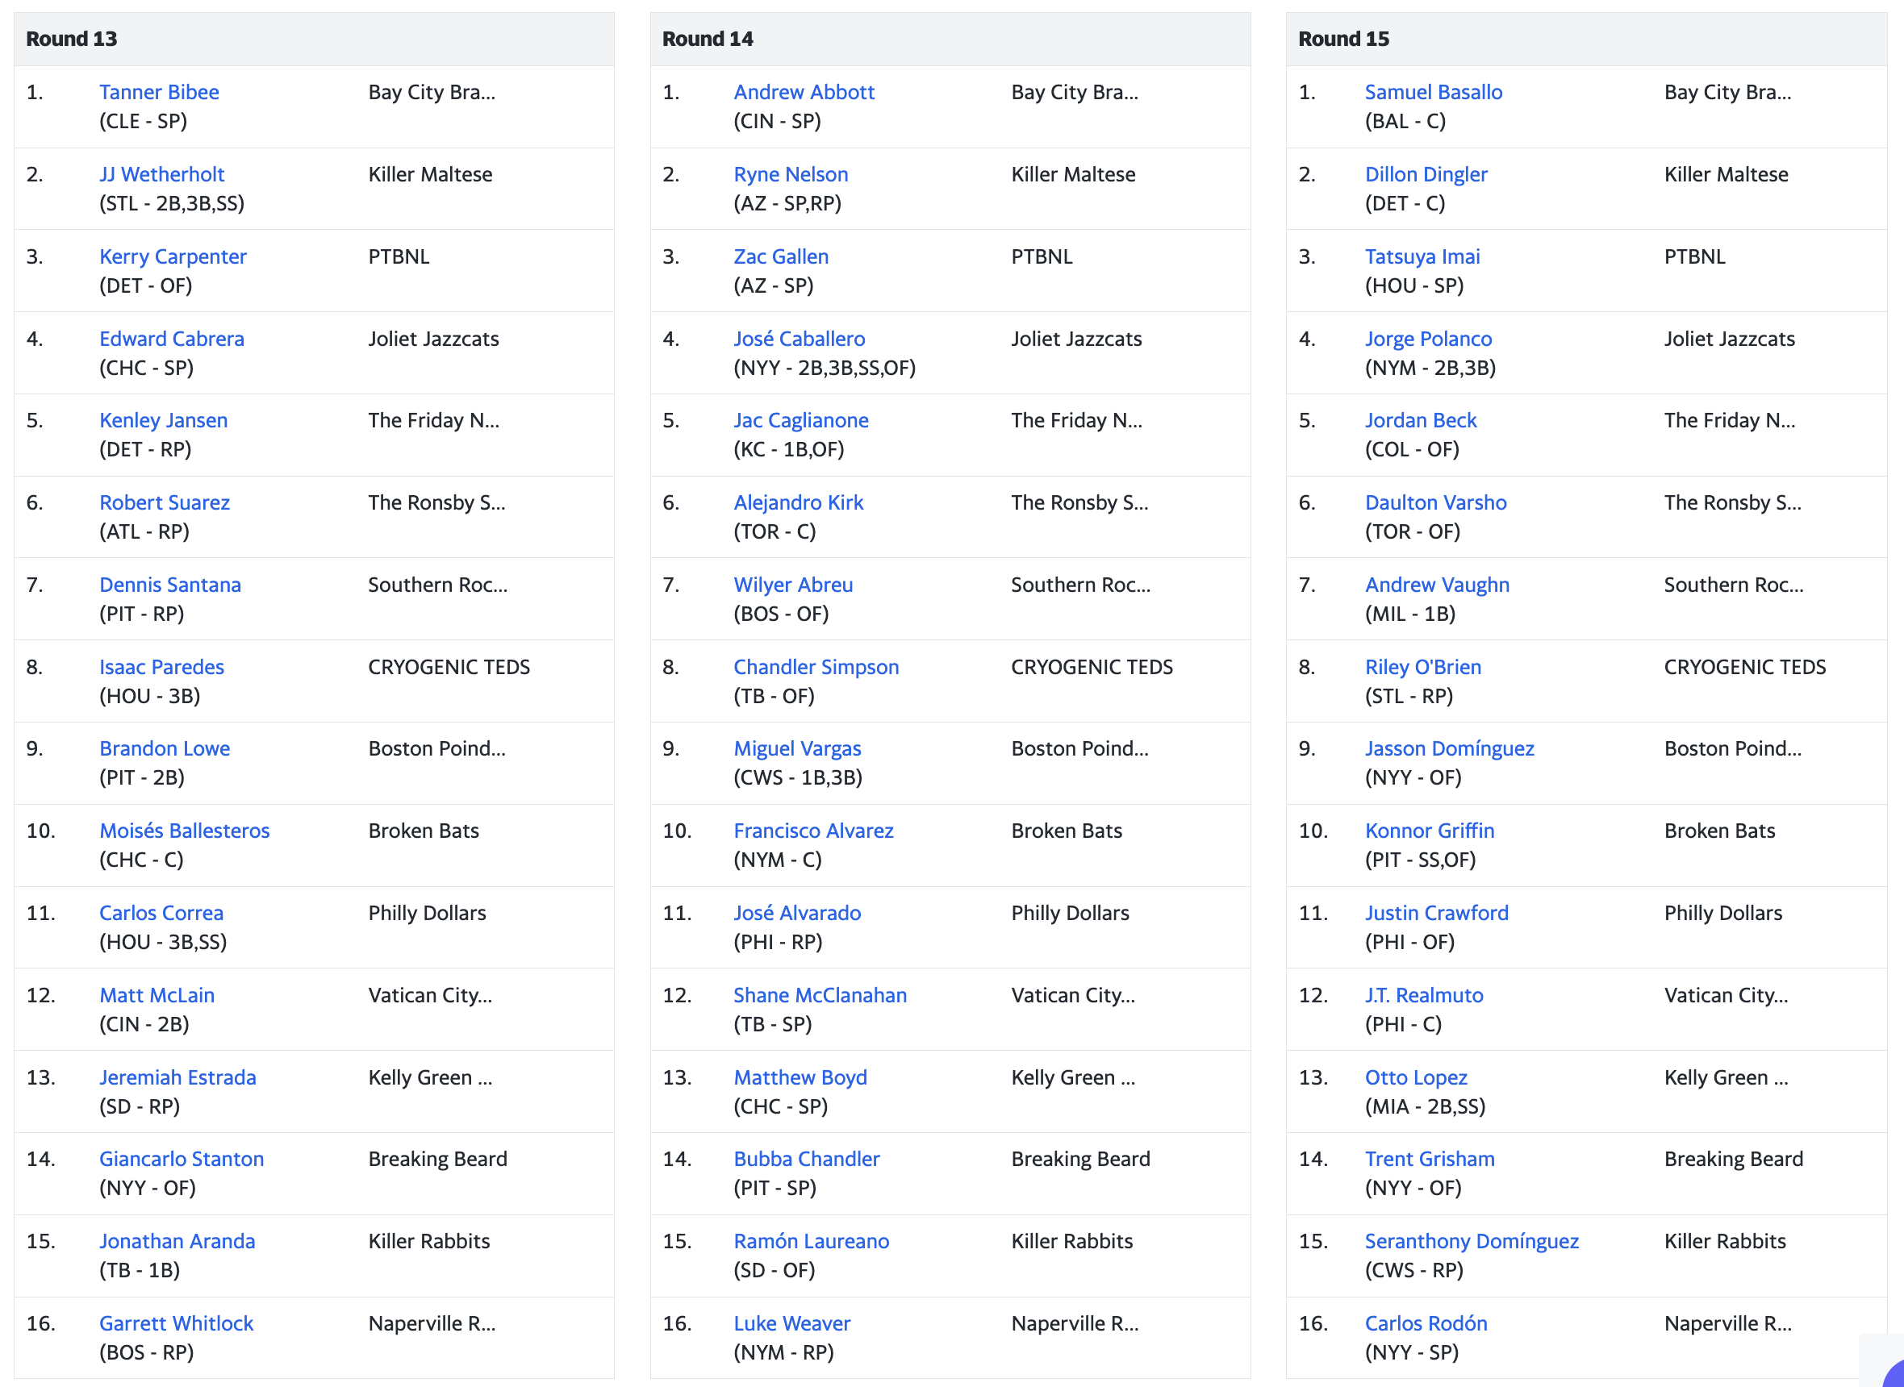Click Carlos Rodón in Round 15
Image resolution: width=1904 pixels, height=1387 pixels.
point(1426,1323)
